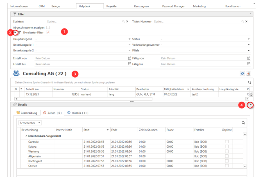
Task: Click the Berechenbar grouping button
Action: pos(31,122)
